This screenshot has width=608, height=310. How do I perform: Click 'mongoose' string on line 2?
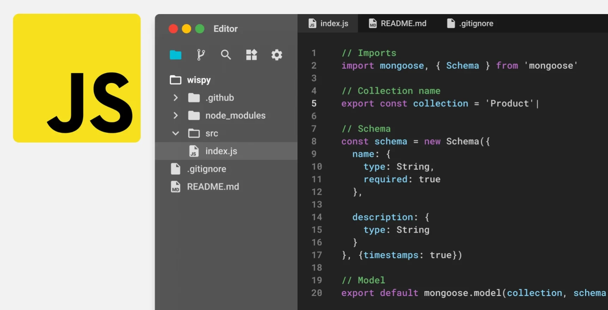551,66
